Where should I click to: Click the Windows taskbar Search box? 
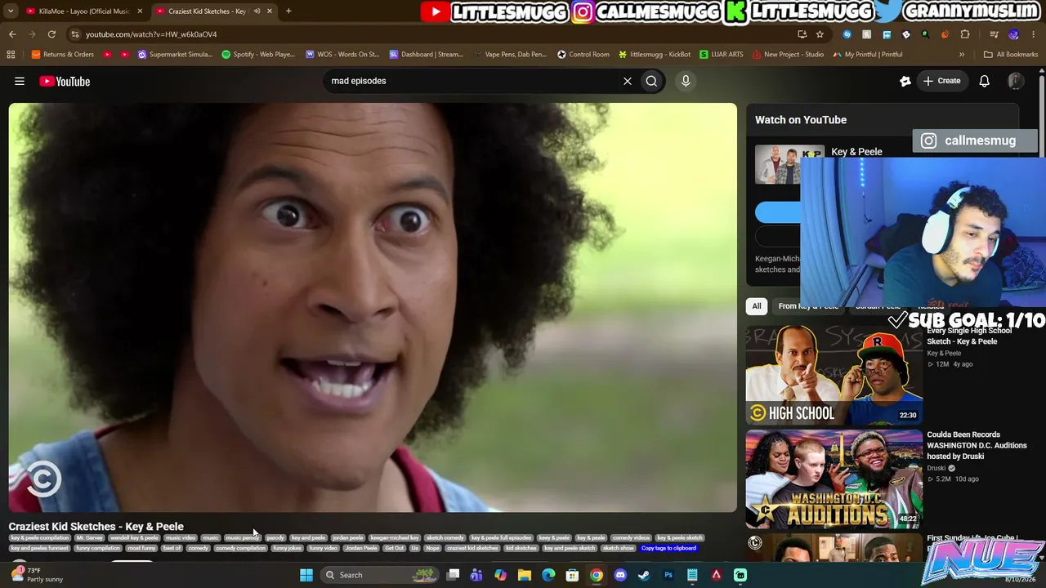[378, 575]
